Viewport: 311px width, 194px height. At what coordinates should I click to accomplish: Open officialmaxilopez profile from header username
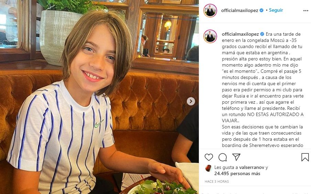tap(239, 11)
